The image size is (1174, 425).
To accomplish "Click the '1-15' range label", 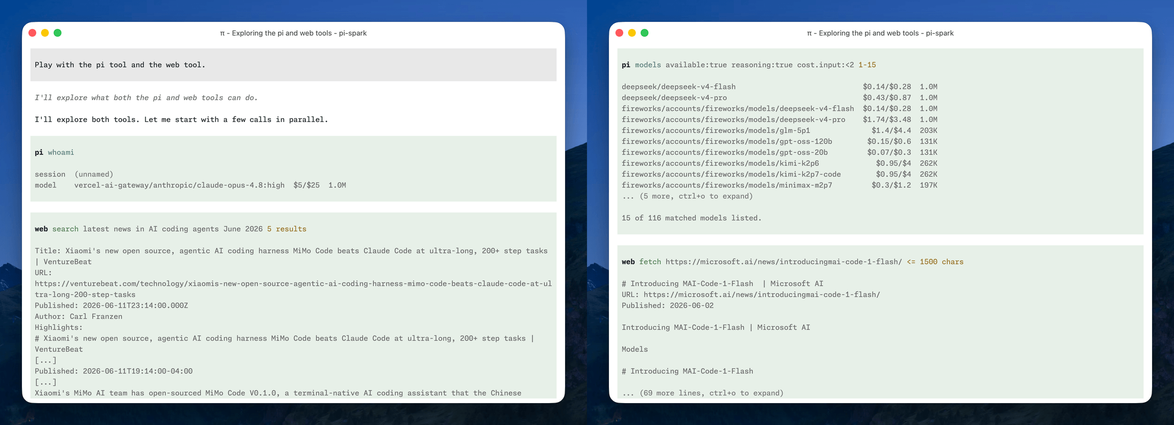I will [x=867, y=65].
